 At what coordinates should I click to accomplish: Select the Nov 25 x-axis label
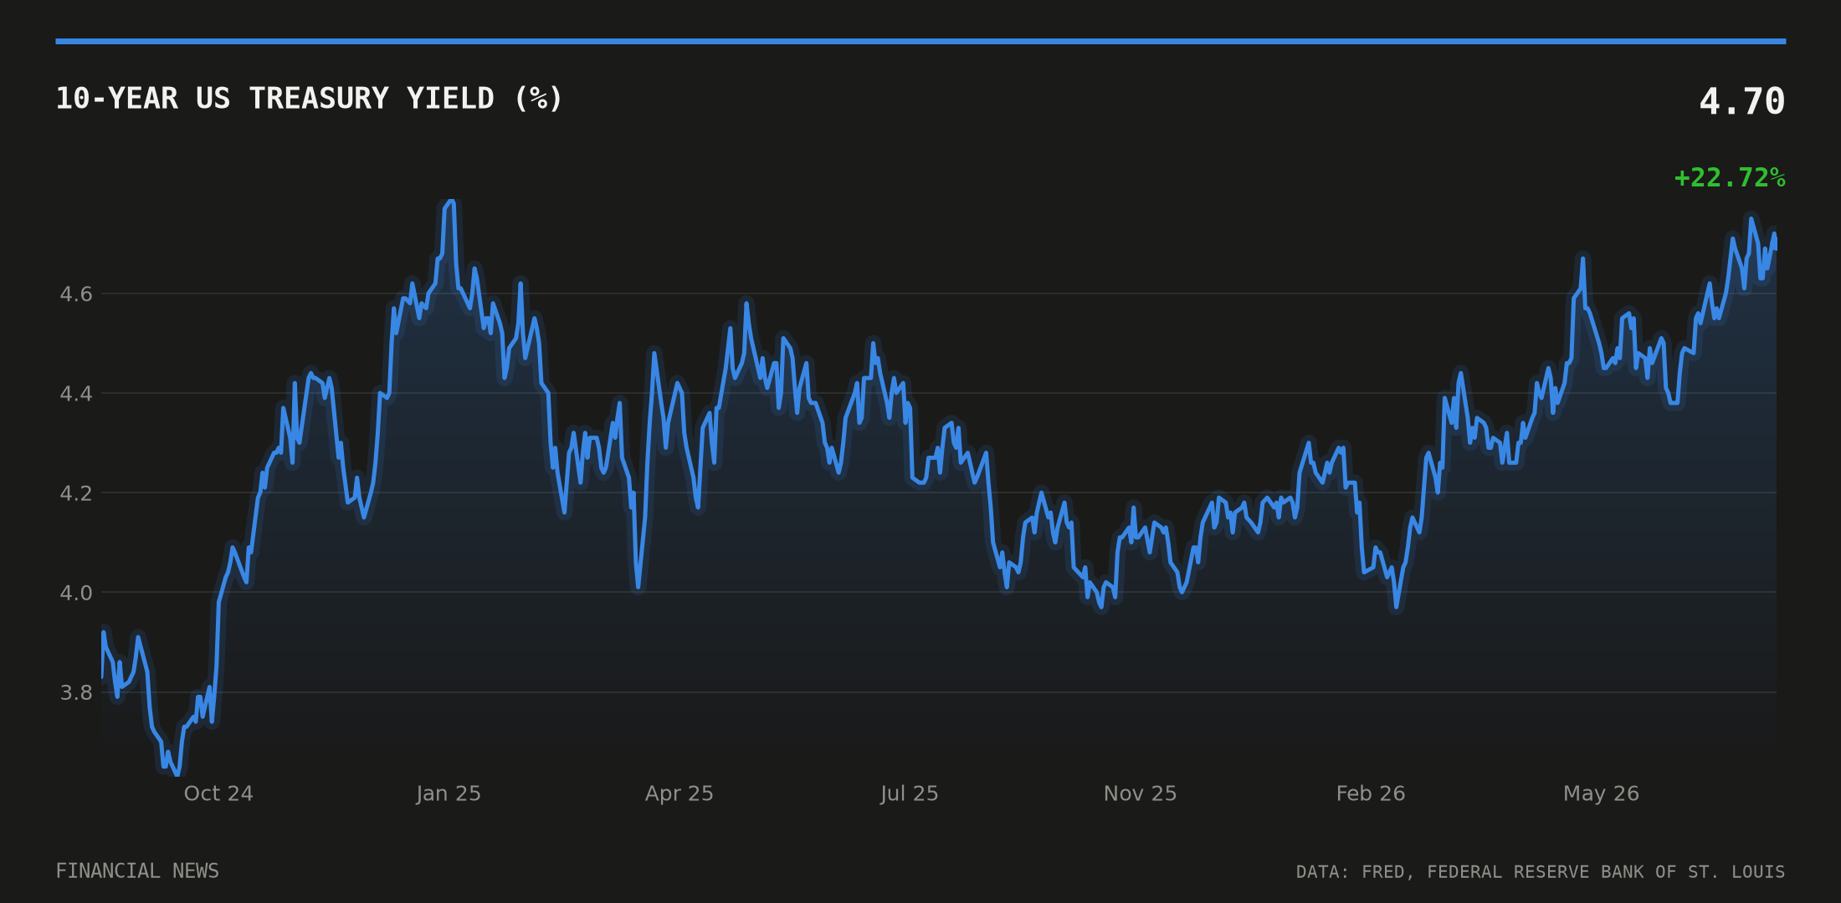pyautogui.click(x=1140, y=793)
